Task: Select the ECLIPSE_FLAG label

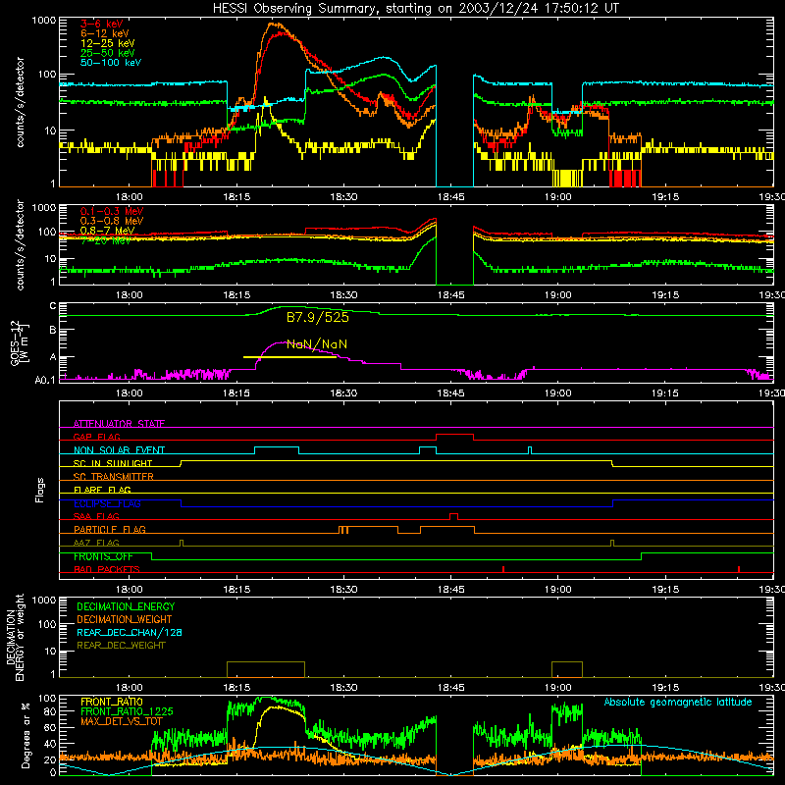Action: pyautogui.click(x=107, y=503)
